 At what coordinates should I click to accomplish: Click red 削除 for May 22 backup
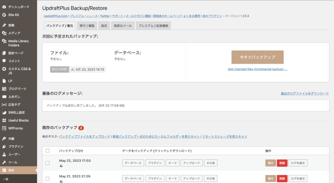coord(282,163)
